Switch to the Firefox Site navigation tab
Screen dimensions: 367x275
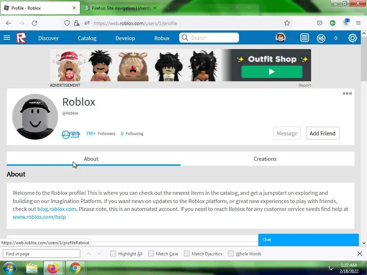pyautogui.click(x=120, y=8)
